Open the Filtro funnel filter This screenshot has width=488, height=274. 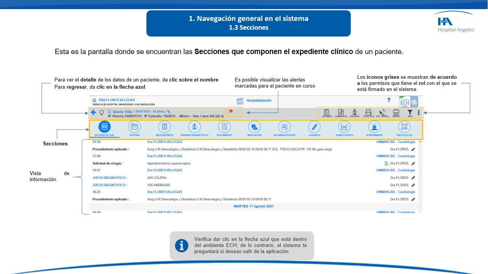[410, 112]
